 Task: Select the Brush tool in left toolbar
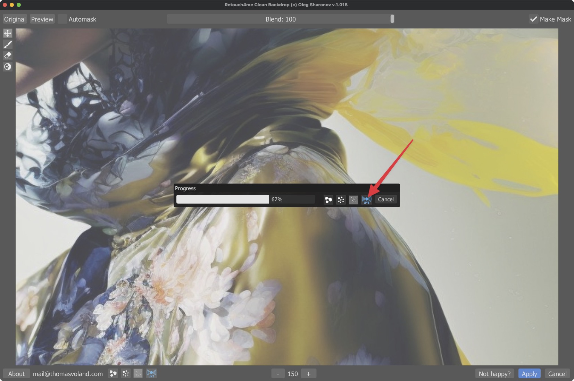point(8,44)
